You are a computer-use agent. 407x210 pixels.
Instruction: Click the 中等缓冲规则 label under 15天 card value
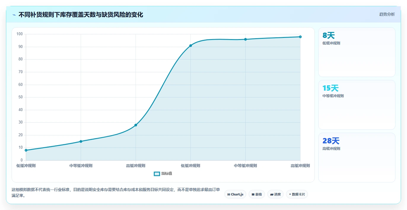(x=333, y=96)
